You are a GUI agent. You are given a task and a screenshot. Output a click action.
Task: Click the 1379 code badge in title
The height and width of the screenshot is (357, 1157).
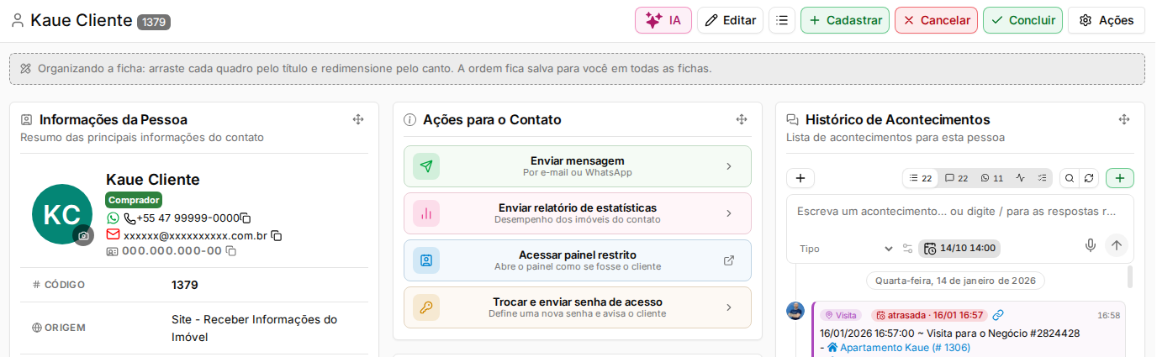pyautogui.click(x=154, y=23)
